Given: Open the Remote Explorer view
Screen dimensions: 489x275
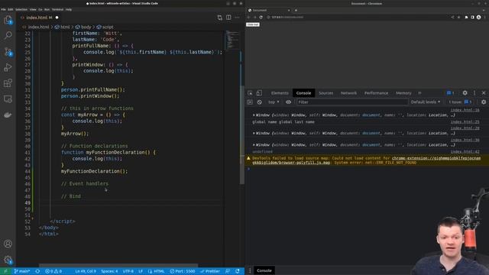Looking at the screenshot, I should coord(8,99).
